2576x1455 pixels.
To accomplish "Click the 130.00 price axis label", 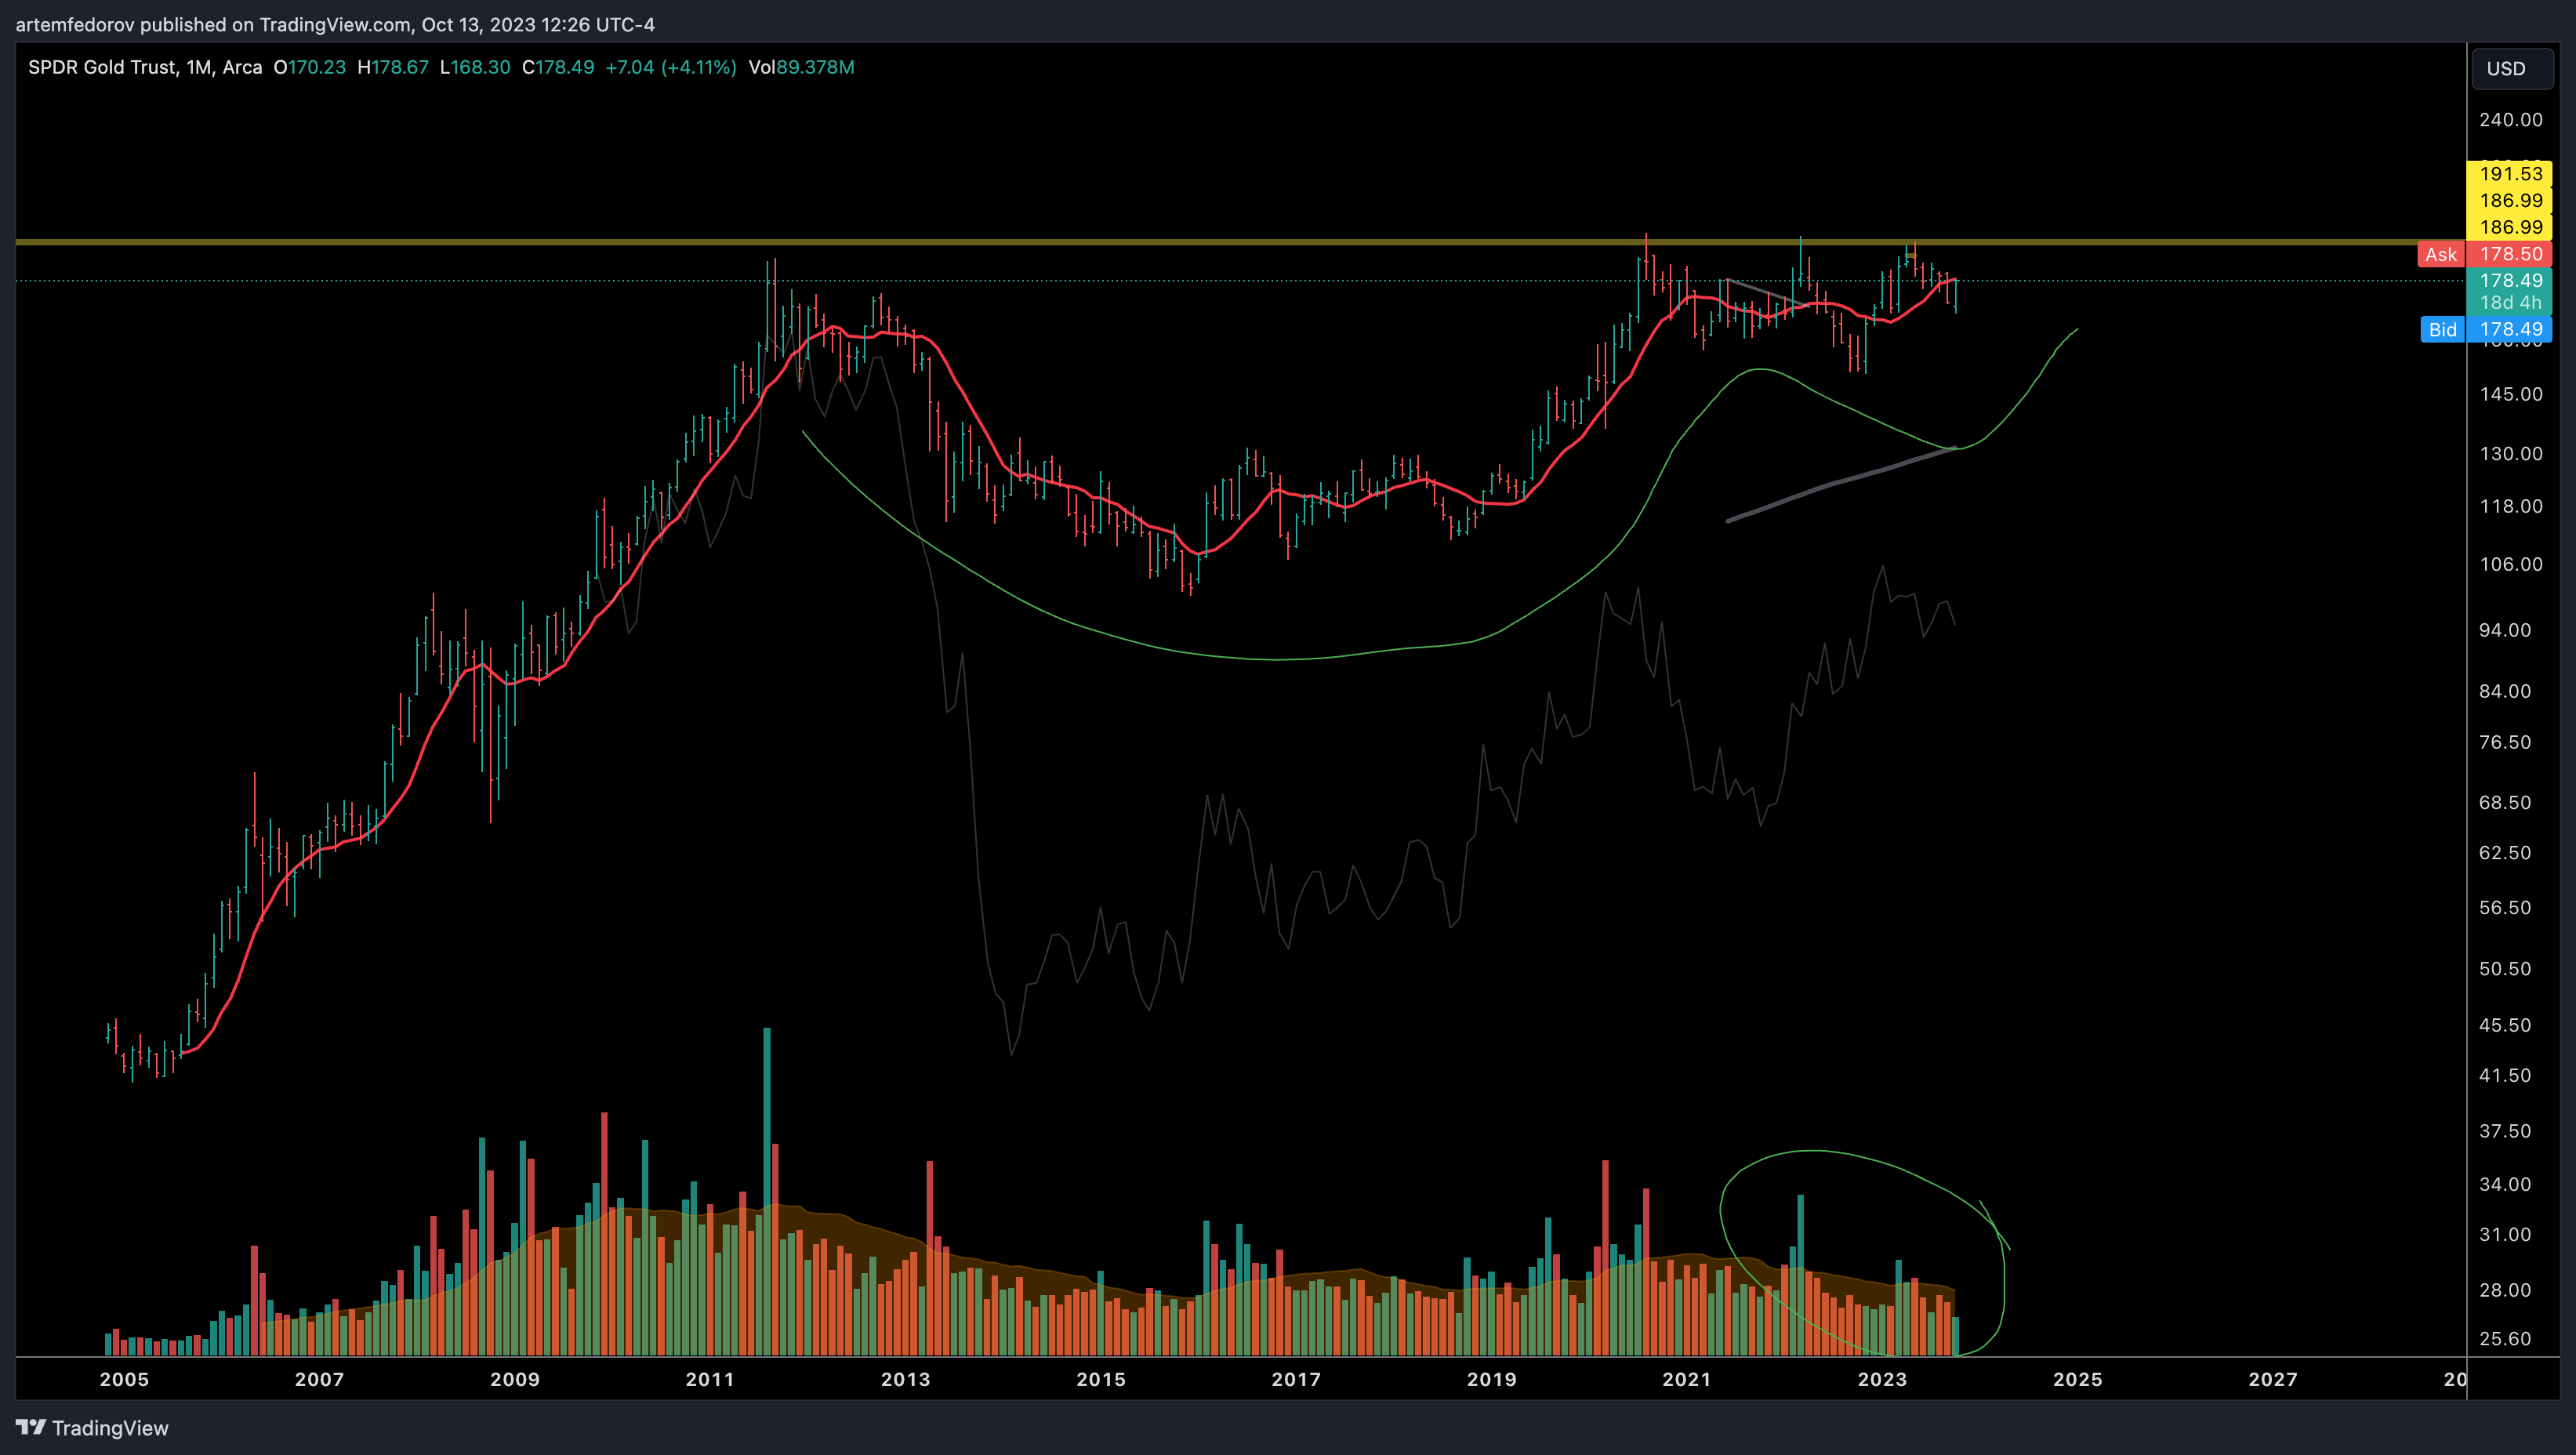I will [2510, 454].
